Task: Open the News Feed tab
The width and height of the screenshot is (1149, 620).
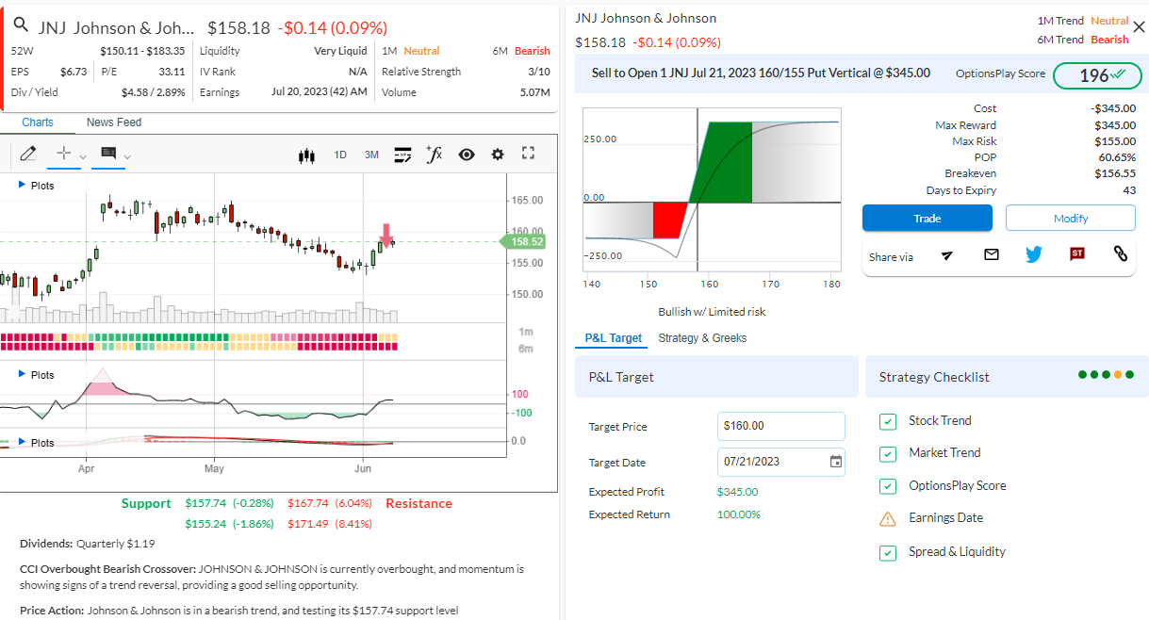Action: 114,122
